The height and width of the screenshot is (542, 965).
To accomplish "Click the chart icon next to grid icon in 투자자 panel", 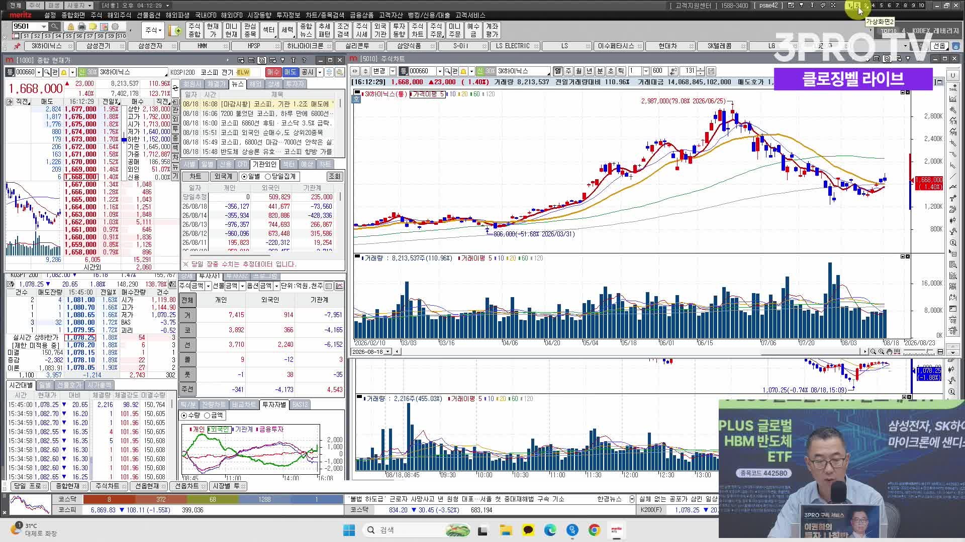I will pos(339,286).
